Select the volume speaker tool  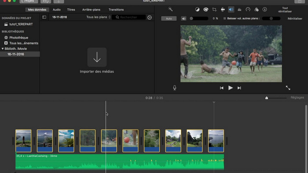(x=231, y=9)
